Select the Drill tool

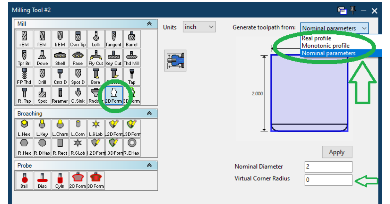42,76
